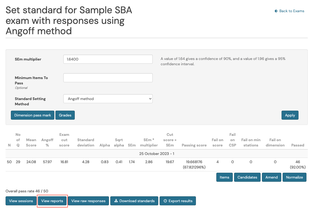Open the Grades configuration
The image size is (316, 208).
pyautogui.click(x=65, y=115)
